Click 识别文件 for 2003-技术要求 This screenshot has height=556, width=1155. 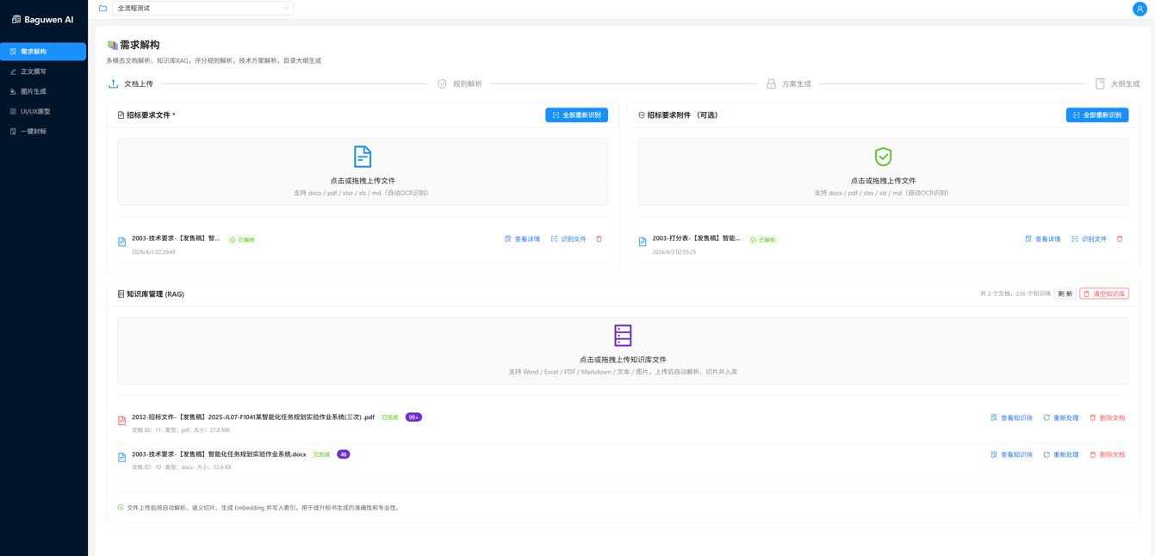click(568, 239)
